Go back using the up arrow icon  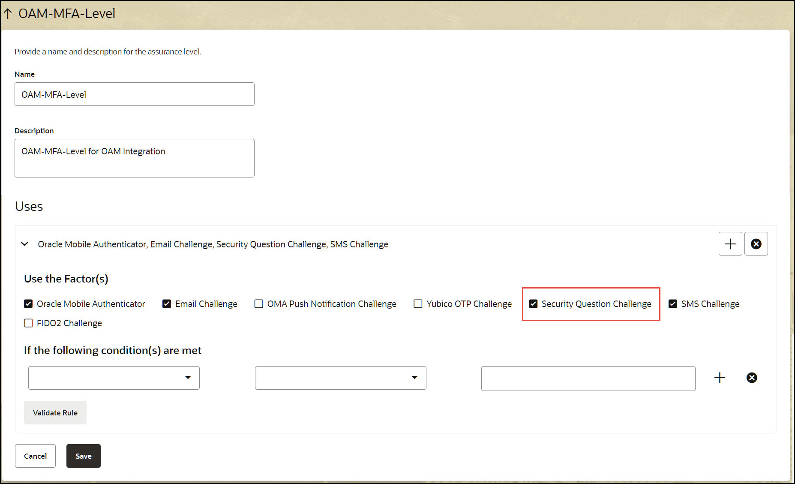pos(8,14)
